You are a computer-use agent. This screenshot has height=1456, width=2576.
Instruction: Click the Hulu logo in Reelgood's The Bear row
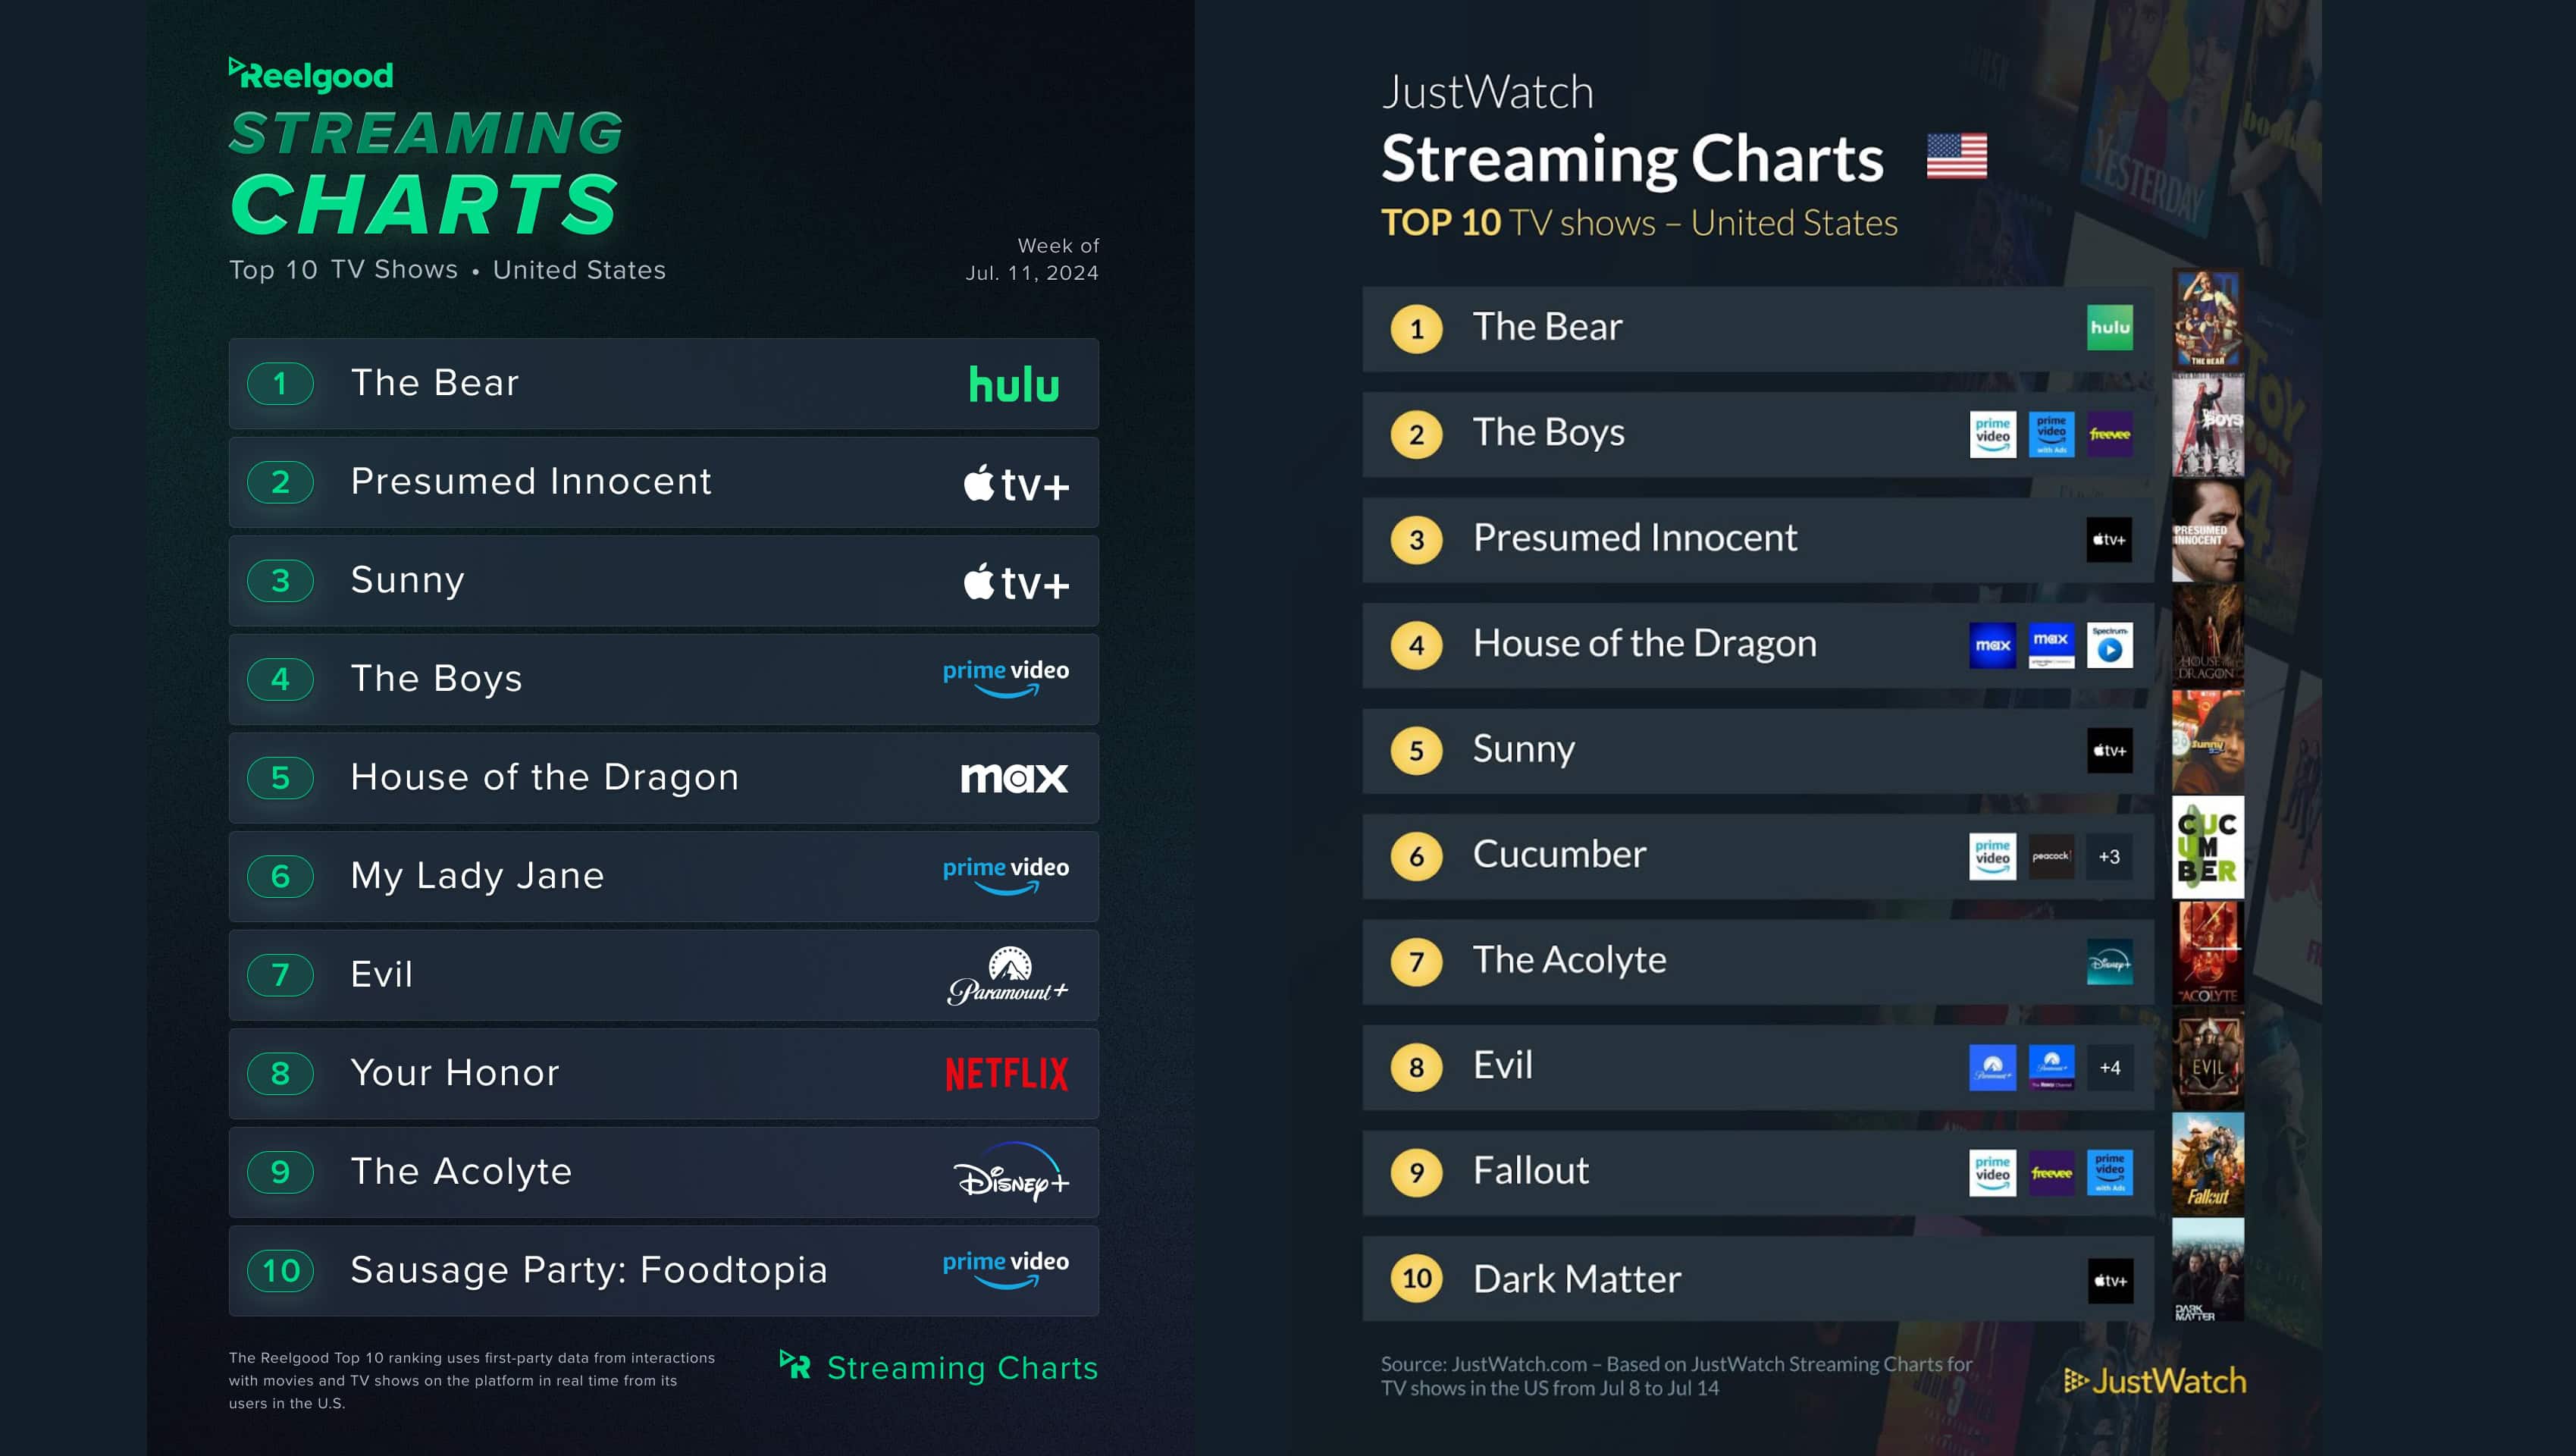coord(1013,385)
